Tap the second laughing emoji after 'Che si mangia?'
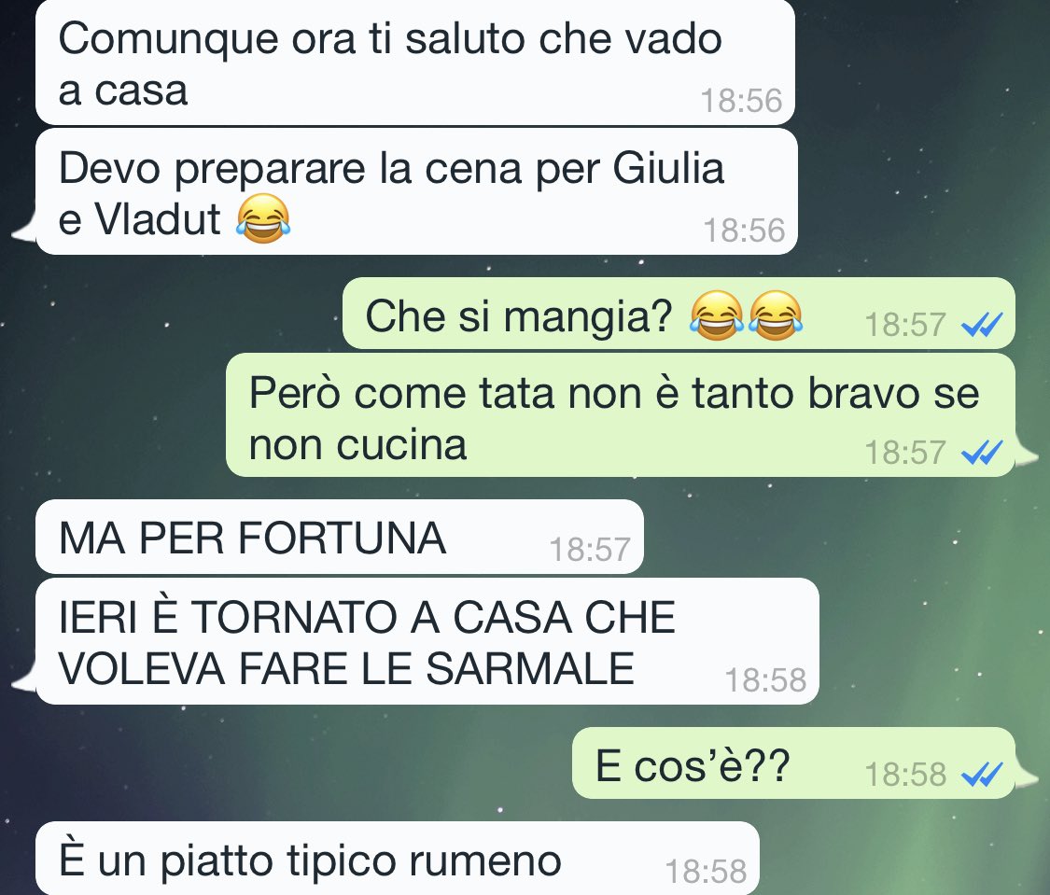1050x895 pixels. [x=775, y=315]
